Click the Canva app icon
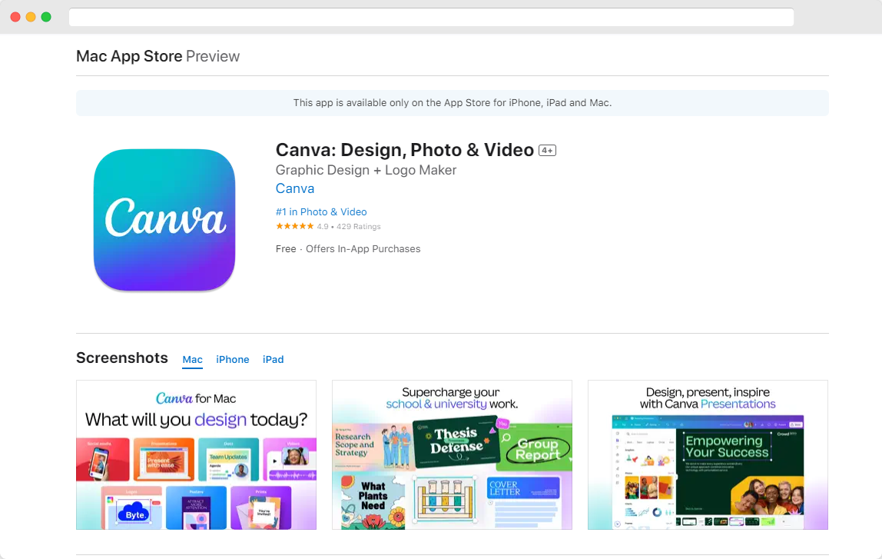The width and height of the screenshot is (882, 559). pos(164,220)
